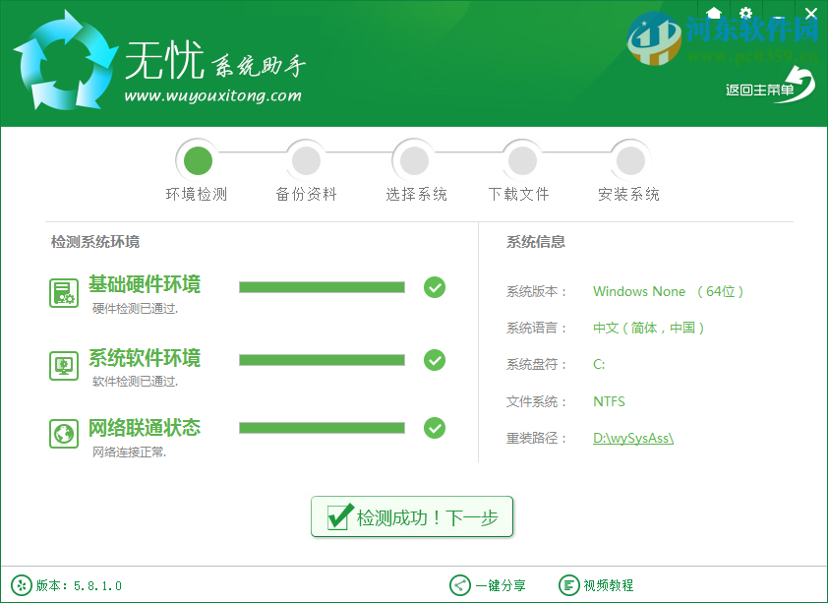Image resolution: width=828 pixels, height=603 pixels.
Task: Click the green checkmark for hardware detection
Action: [435, 287]
